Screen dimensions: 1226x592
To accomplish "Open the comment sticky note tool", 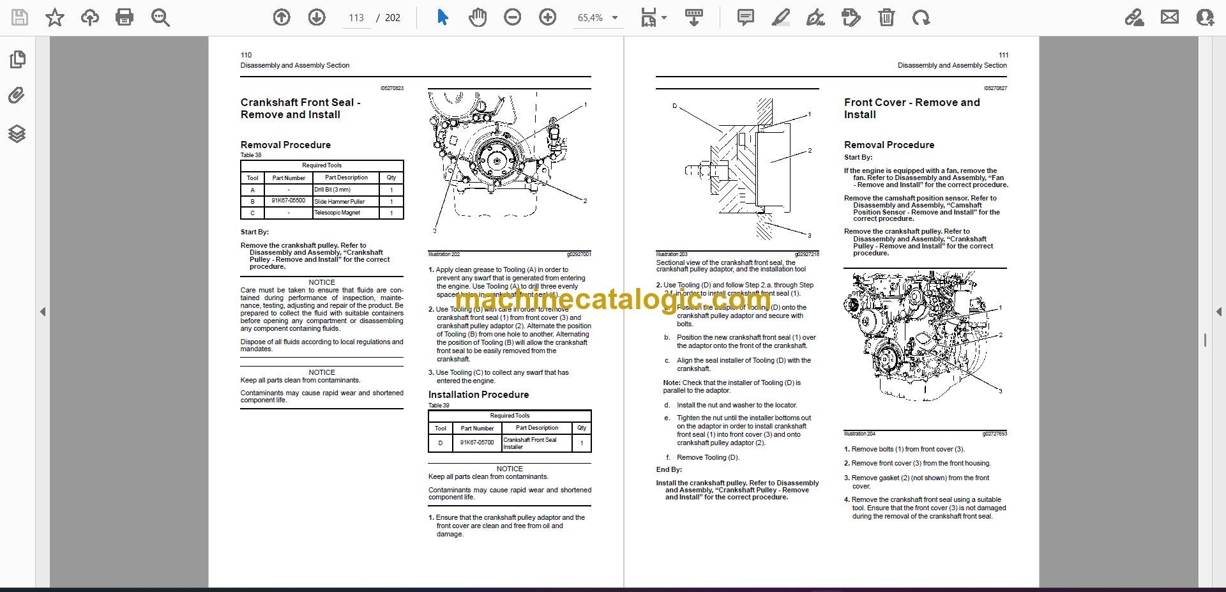I will (x=745, y=17).
